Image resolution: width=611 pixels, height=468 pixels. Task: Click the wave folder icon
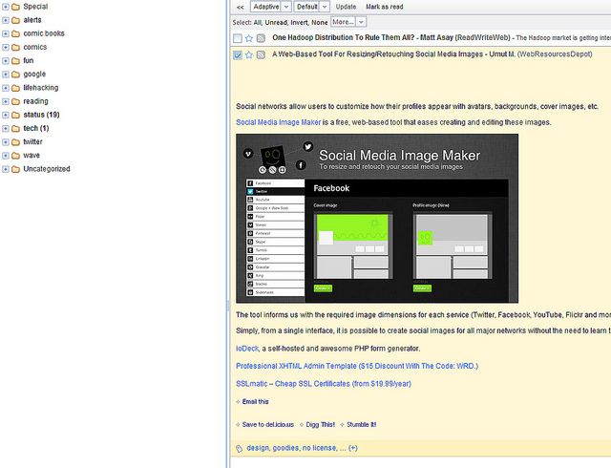point(15,156)
